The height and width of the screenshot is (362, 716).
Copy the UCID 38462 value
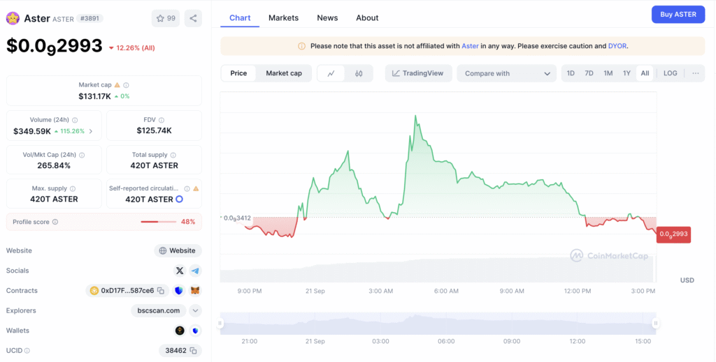click(194, 350)
